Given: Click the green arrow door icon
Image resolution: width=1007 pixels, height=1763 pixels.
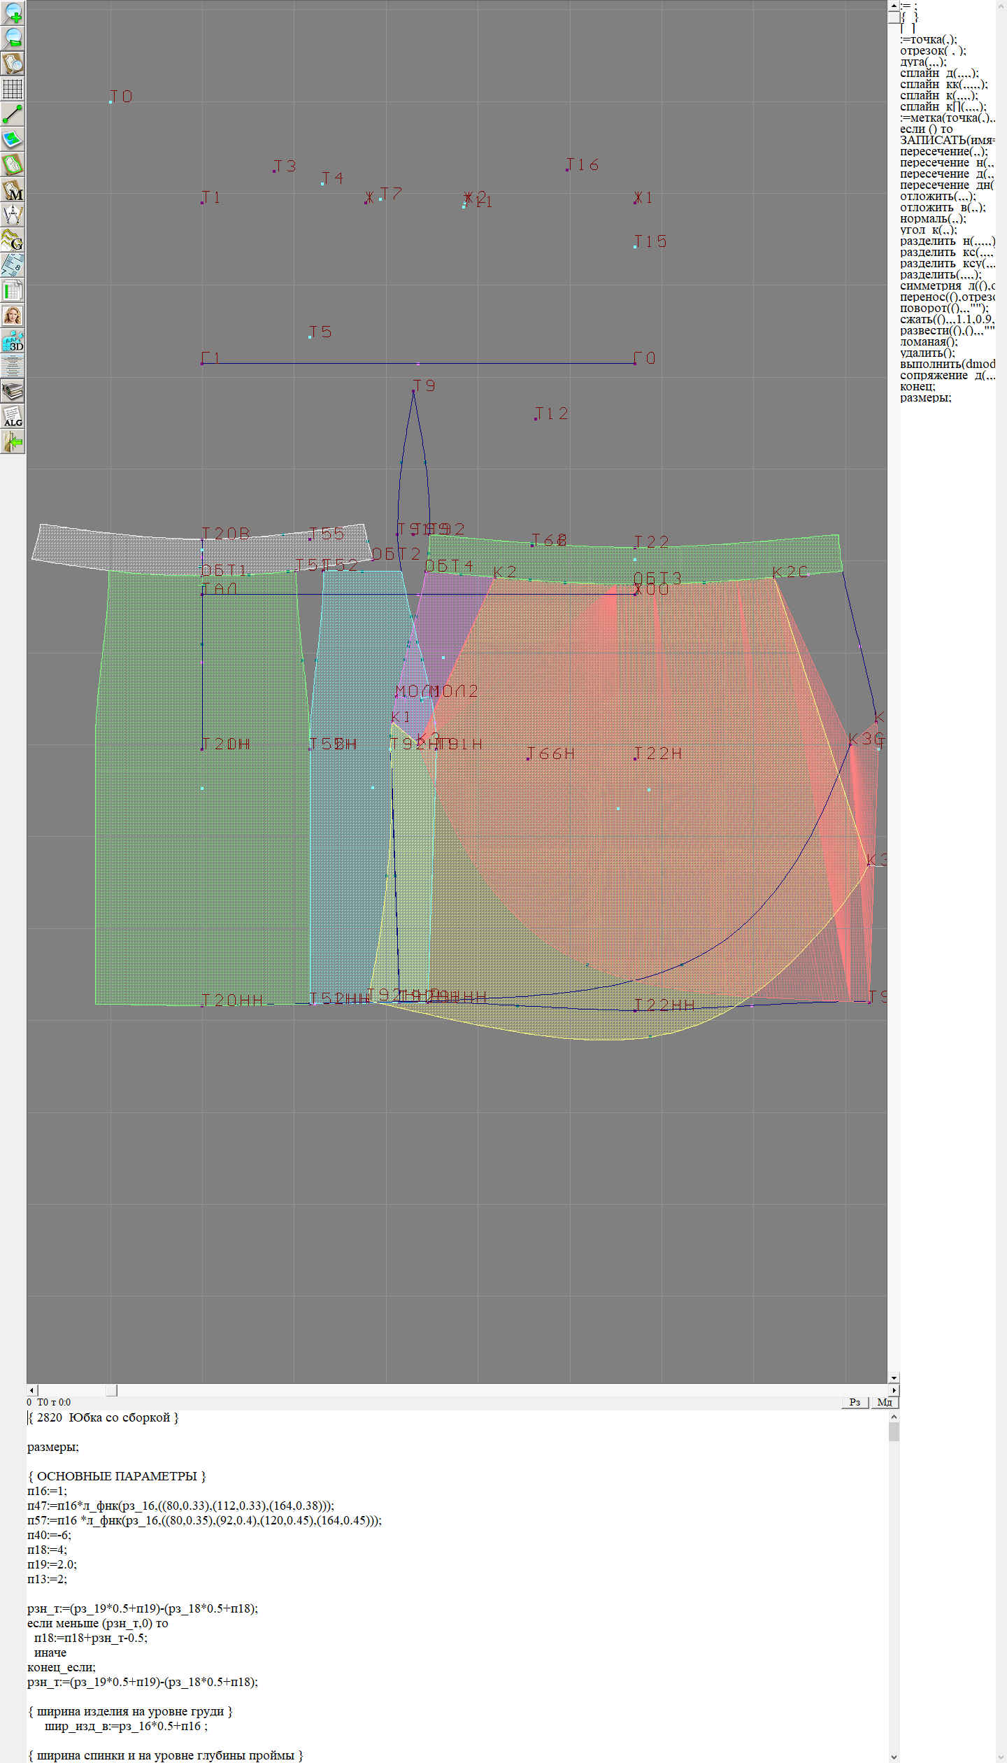Looking at the screenshot, I should click(13, 441).
